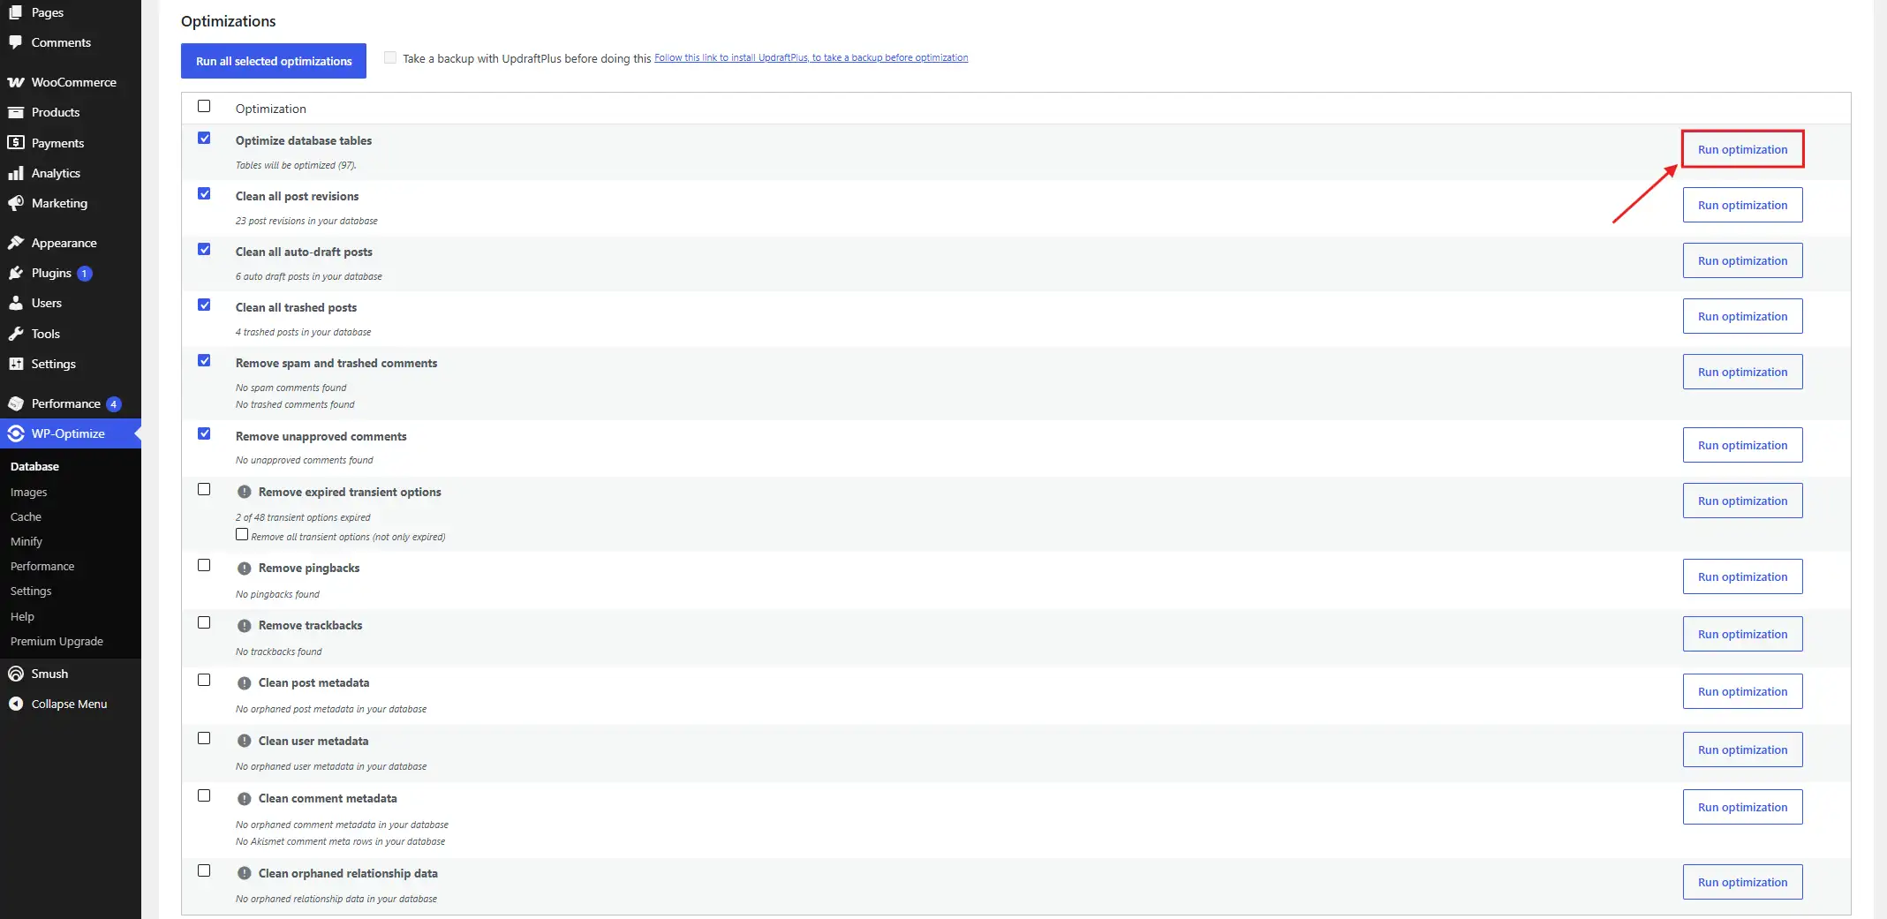
Task: Click the Collapse Menu arrow icon
Action: pyautogui.click(x=15, y=704)
